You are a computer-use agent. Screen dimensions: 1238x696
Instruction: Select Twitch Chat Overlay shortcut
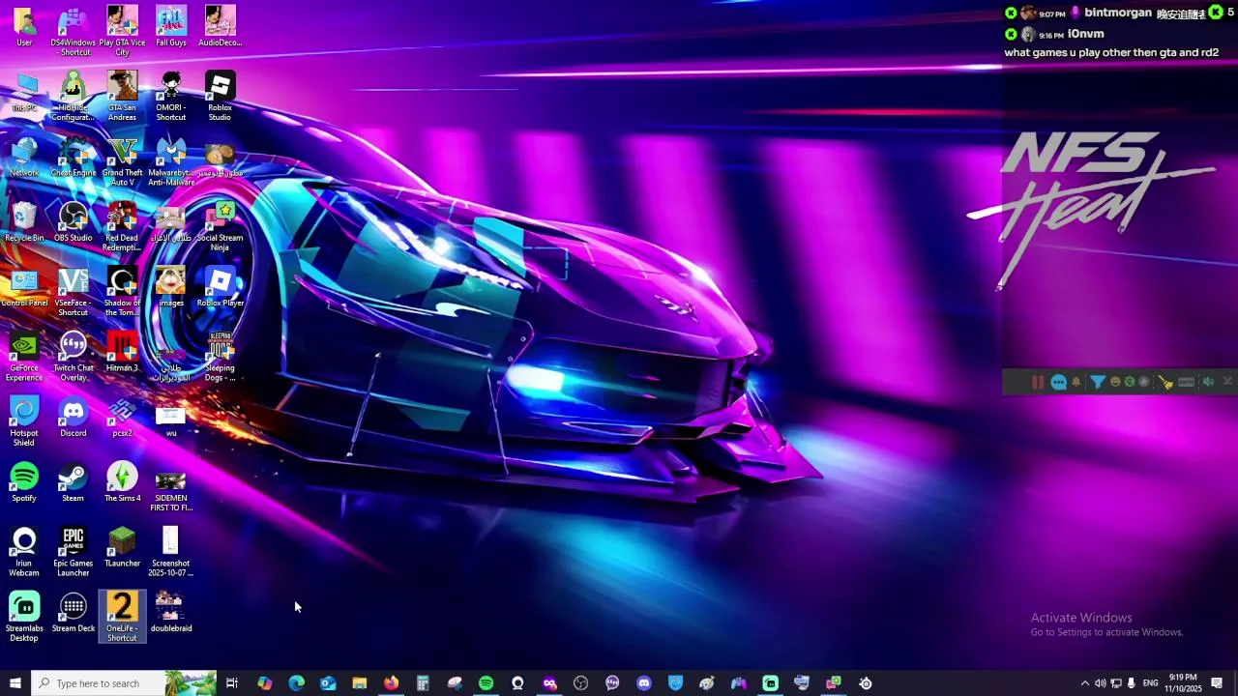tap(74, 358)
